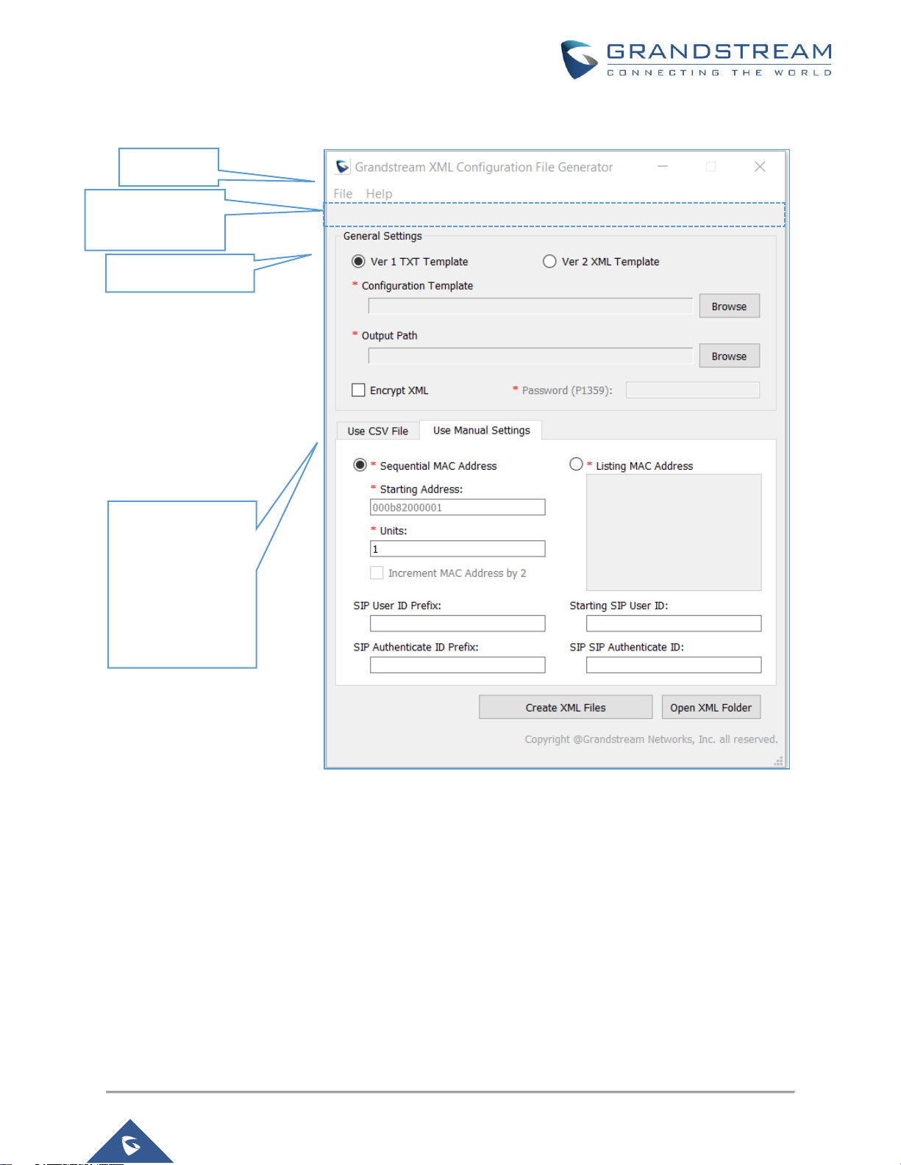Click the Grandstream app icon in title bar
The image size is (901, 1165).
tap(342, 167)
